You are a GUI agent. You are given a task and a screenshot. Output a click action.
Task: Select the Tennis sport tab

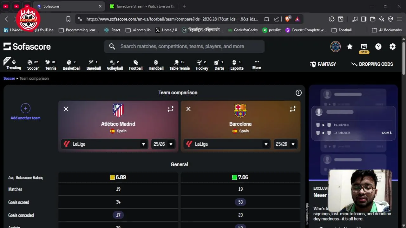pyautogui.click(x=51, y=65)
